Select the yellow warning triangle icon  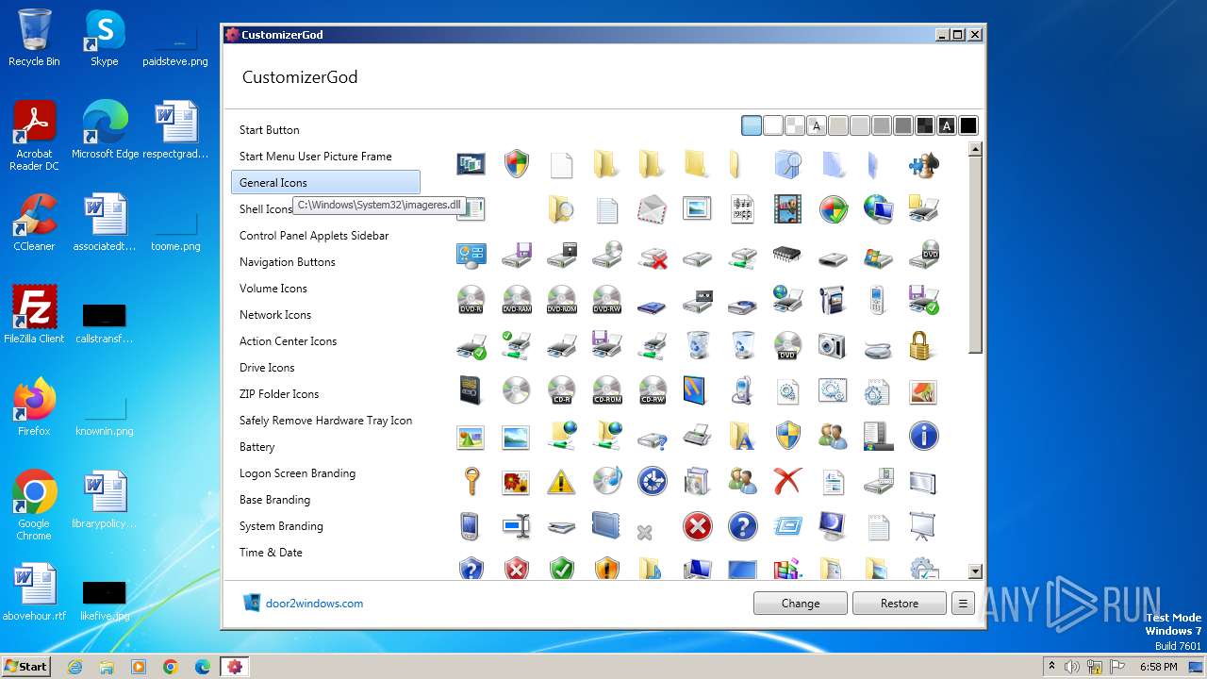point(561,481)
